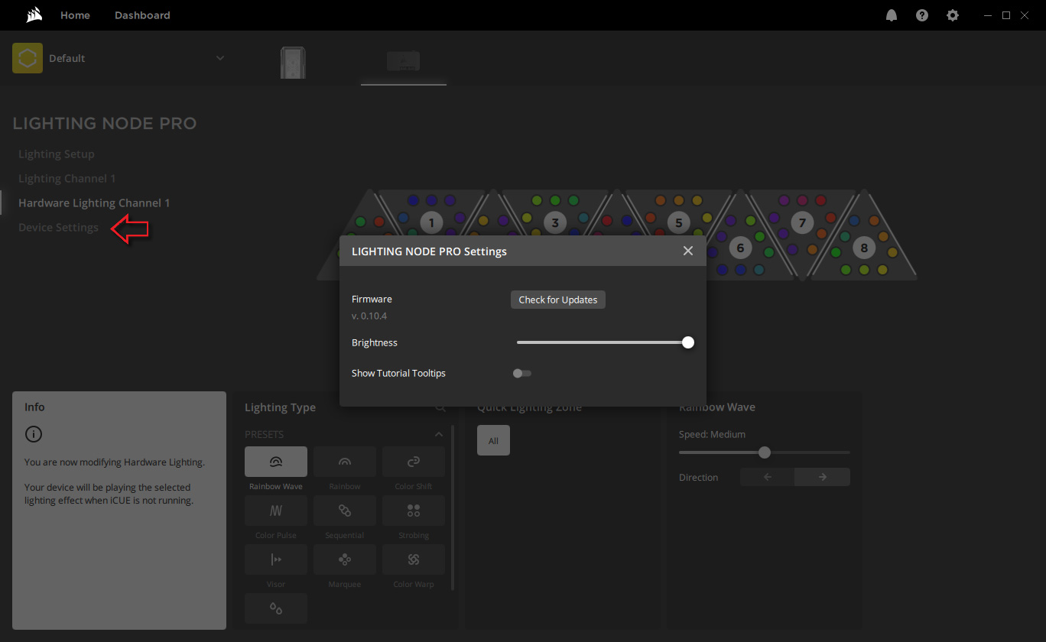Screen dimensions: 1046x642
Task: Select the PC case device thumbnail
Action: [293, 63]
